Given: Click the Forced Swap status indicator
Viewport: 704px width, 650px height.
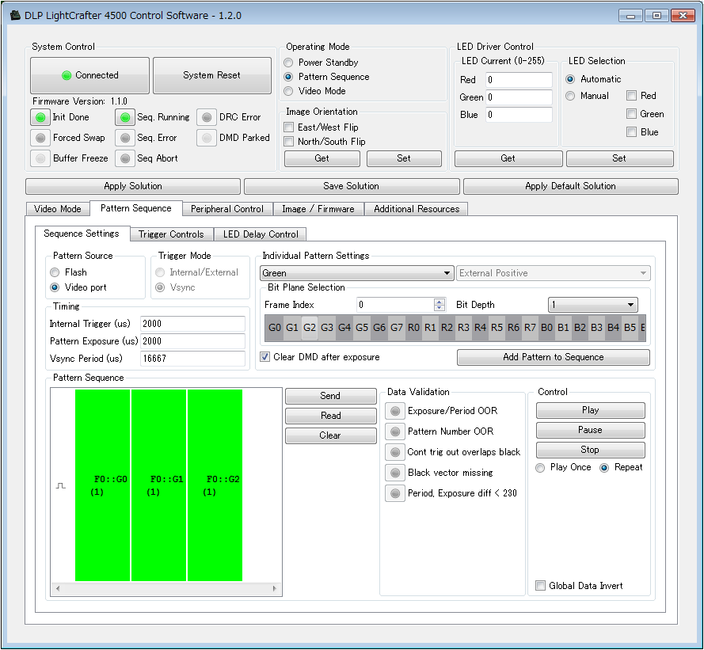Looking at the screenshot, I should [x=40, y=138].
